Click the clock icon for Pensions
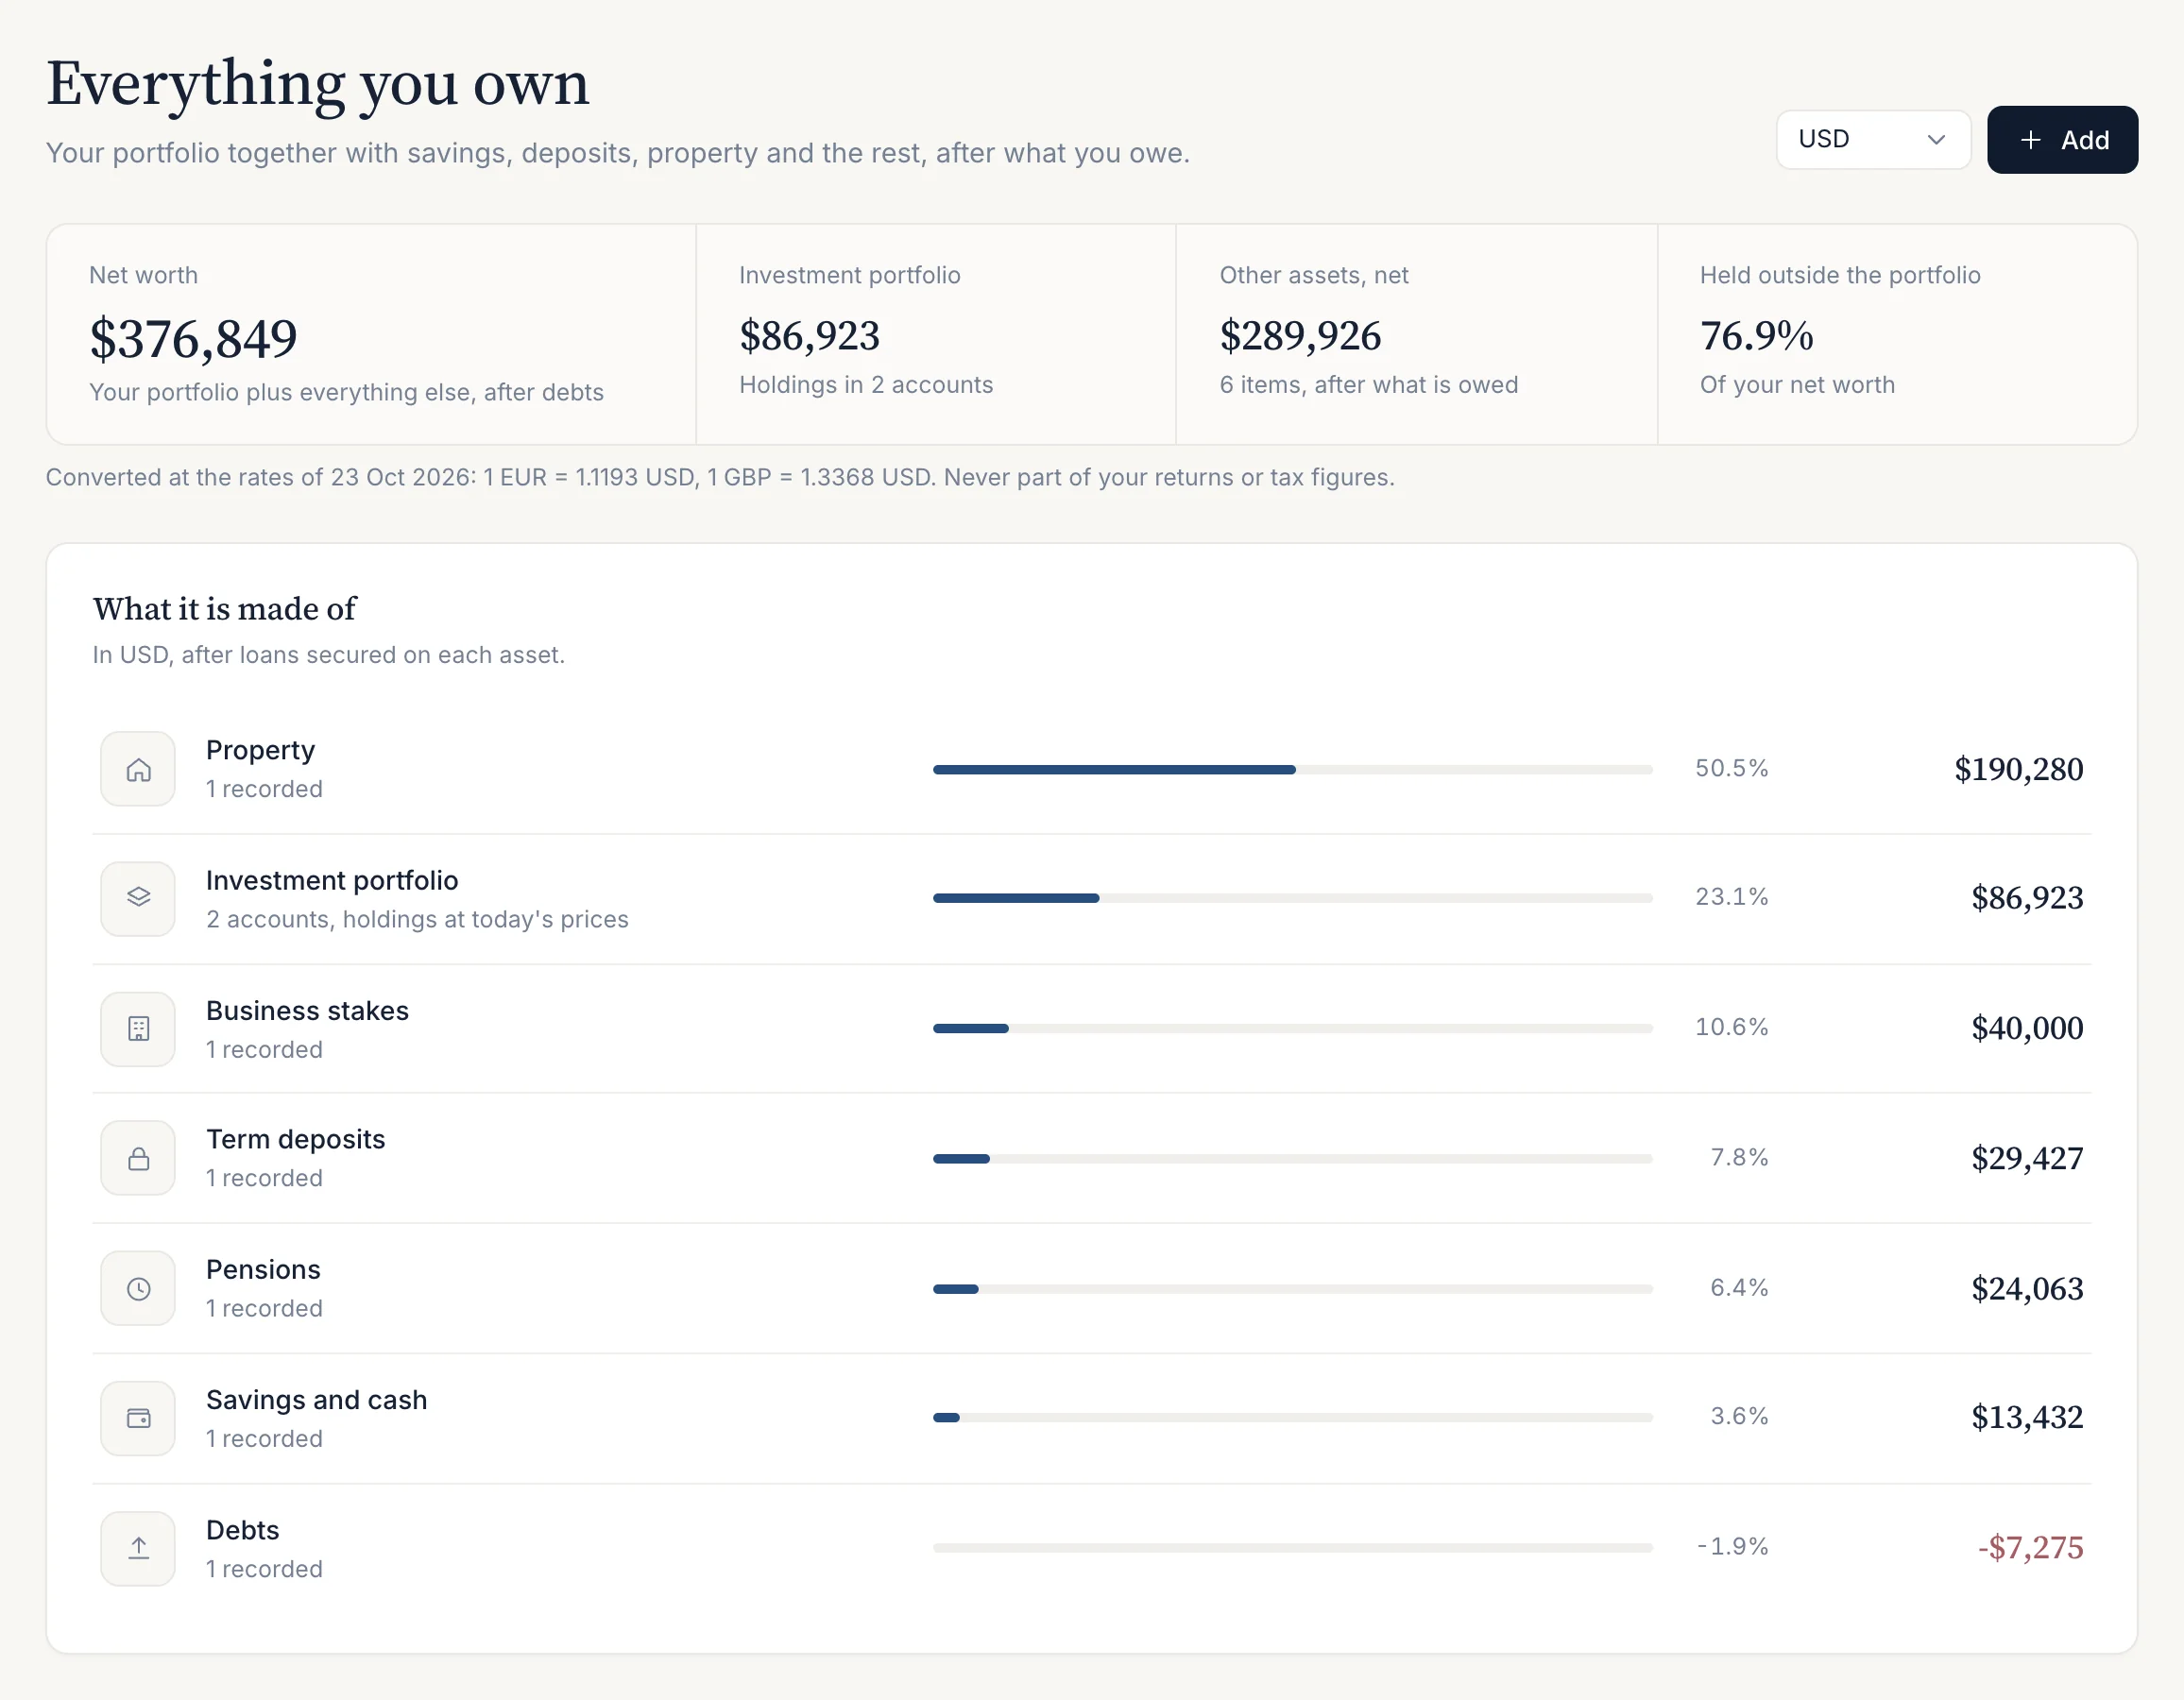The height and width of the screenshot is (1700, 2184). tap(138, 1288)
